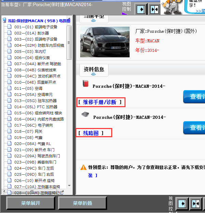Open 019—(08) 气囊 diagram
Viewport: 205px width, 213px height.
tap(28, 138)
